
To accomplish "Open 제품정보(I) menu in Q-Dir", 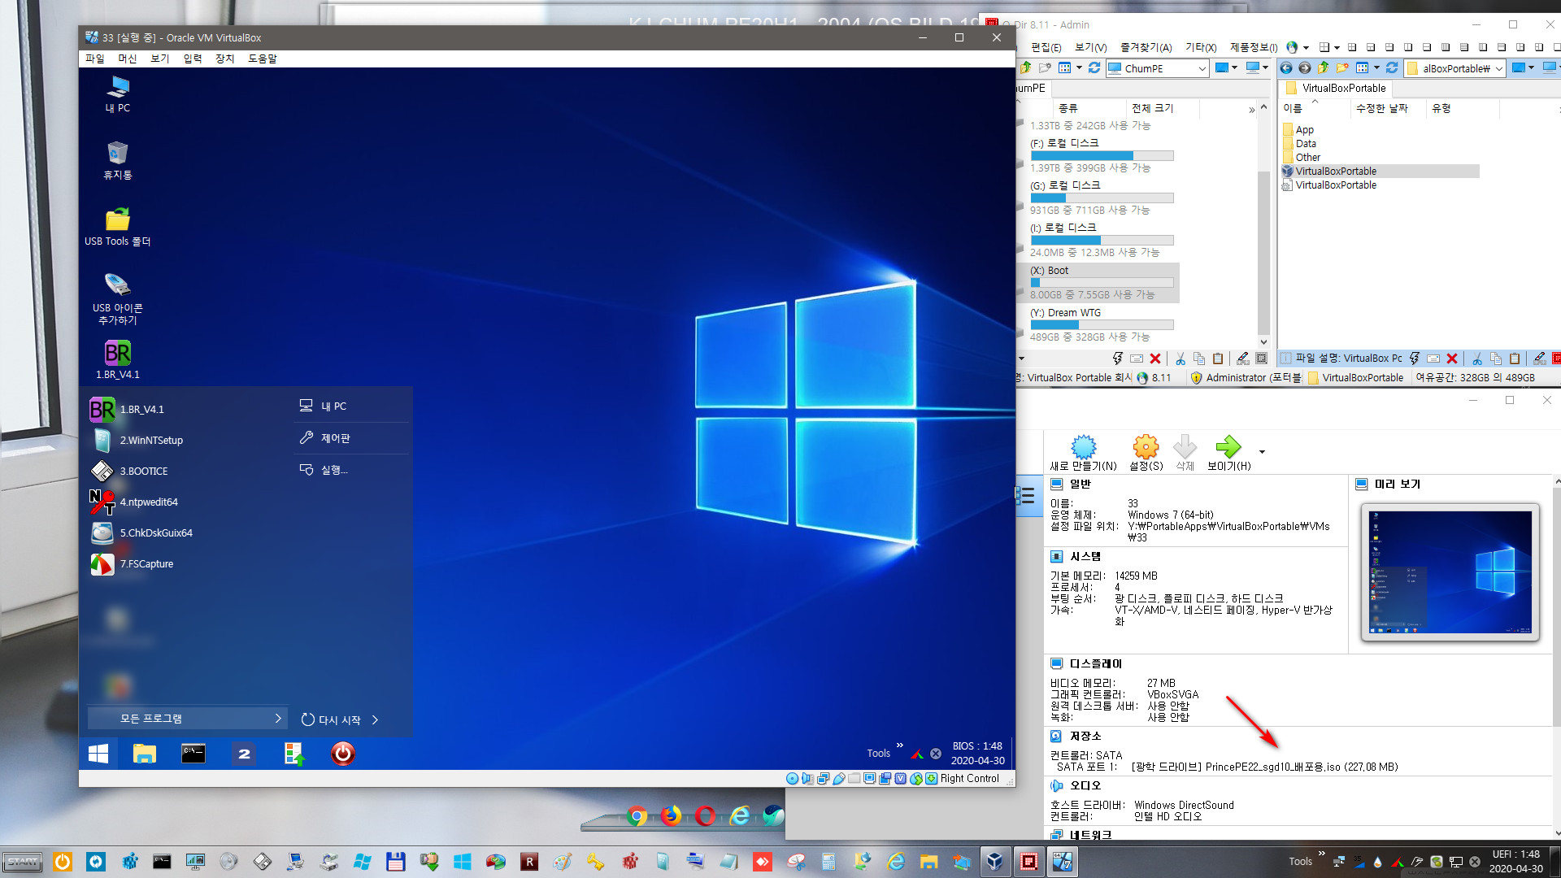I will point(1253,47).
